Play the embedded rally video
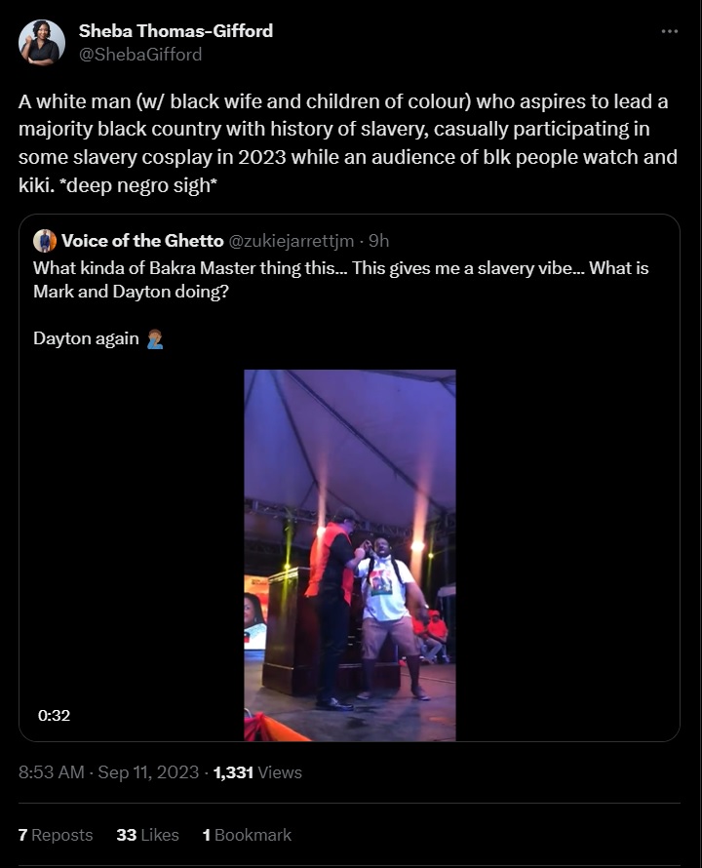 tap(350, 555)
